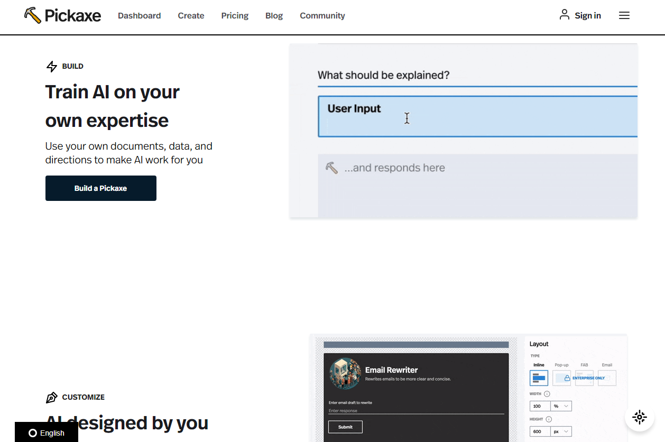Image resolution: width=665 pixels, height=442 pixels.
Task: Visit the Blog from the header
Action: (x=274, y=16)
